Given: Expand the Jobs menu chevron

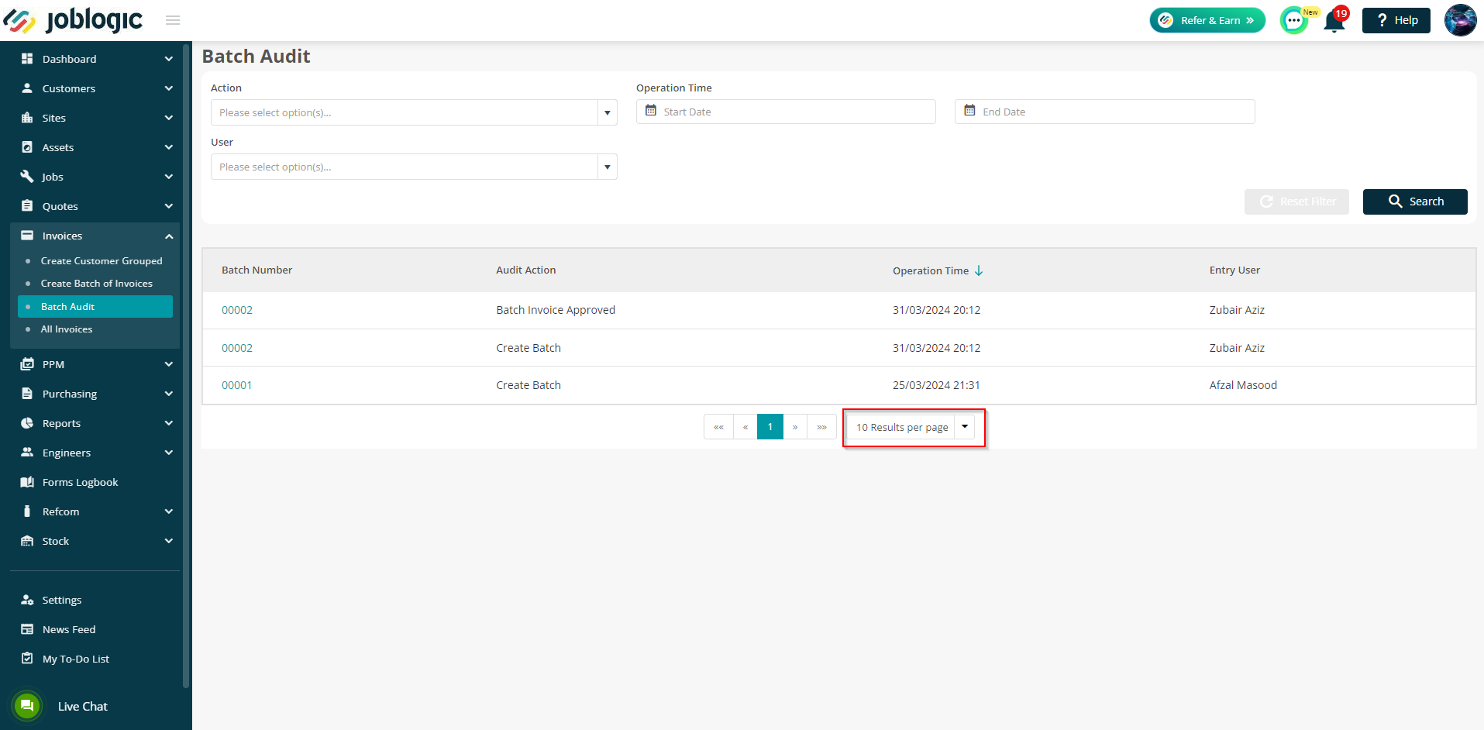Looking at the screenshot, I should [x=169, y=177].
